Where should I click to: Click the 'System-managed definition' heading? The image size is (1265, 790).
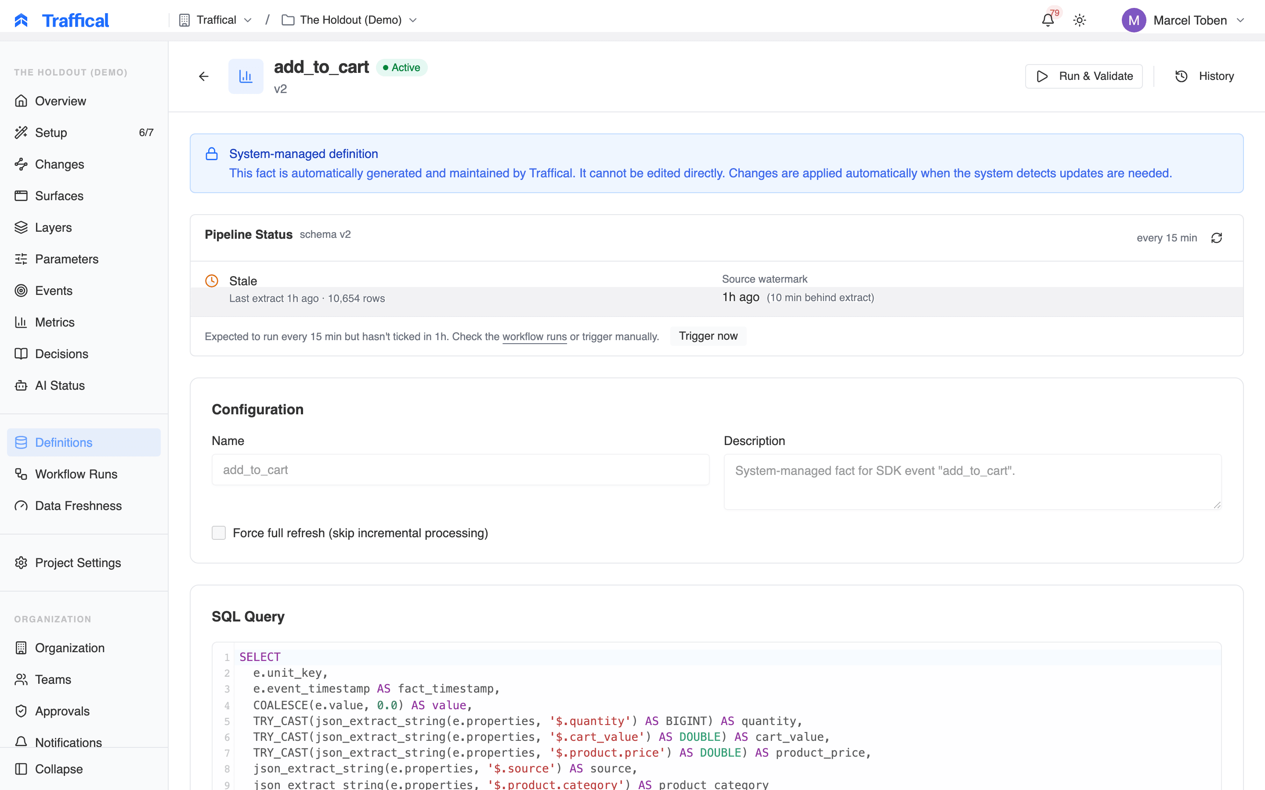[x=304, y=154]
